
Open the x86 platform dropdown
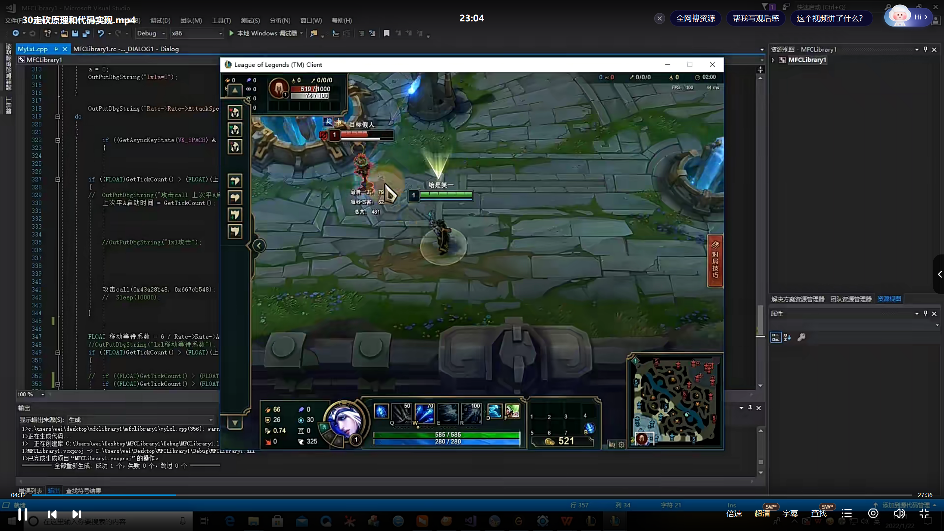[x=221, y=33]
